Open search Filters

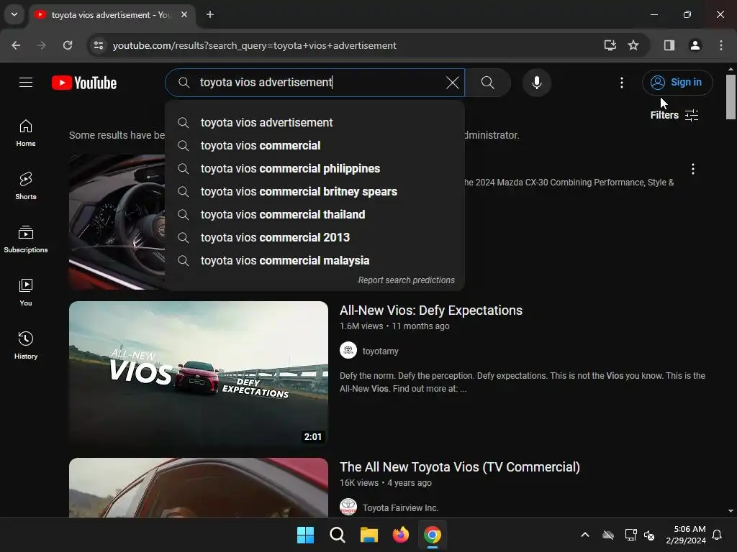click(x=674, y=115)
